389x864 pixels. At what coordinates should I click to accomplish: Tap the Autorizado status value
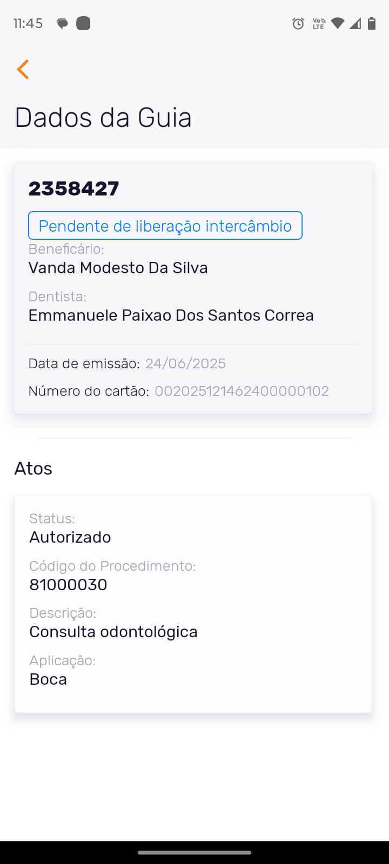(x=70, y=537)
